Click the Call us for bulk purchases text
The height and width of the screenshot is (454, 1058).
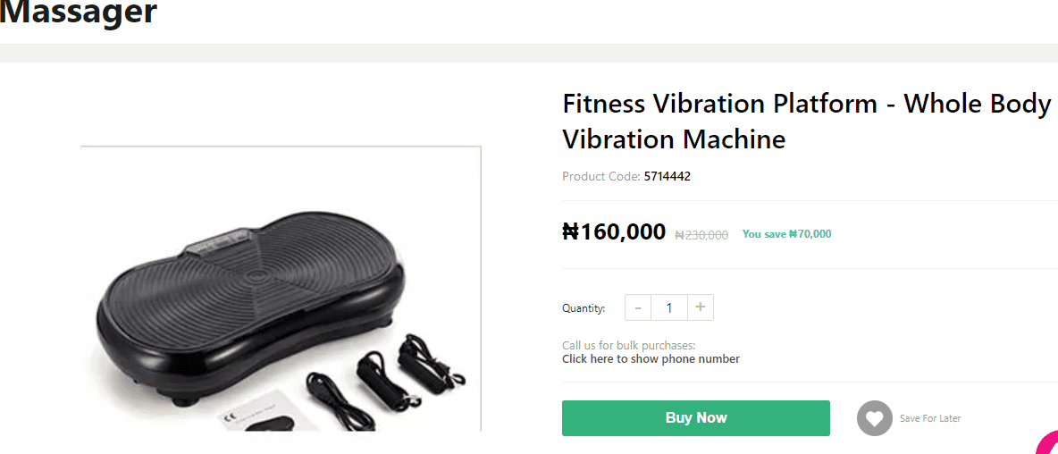pos(628,345)
